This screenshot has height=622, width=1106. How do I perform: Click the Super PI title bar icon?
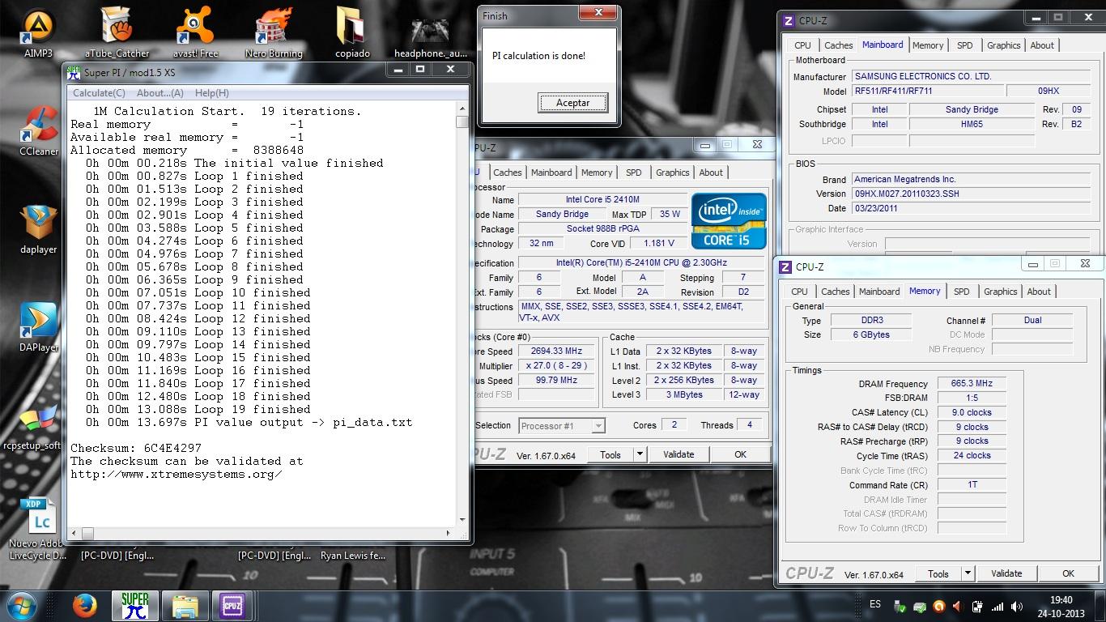75,72
